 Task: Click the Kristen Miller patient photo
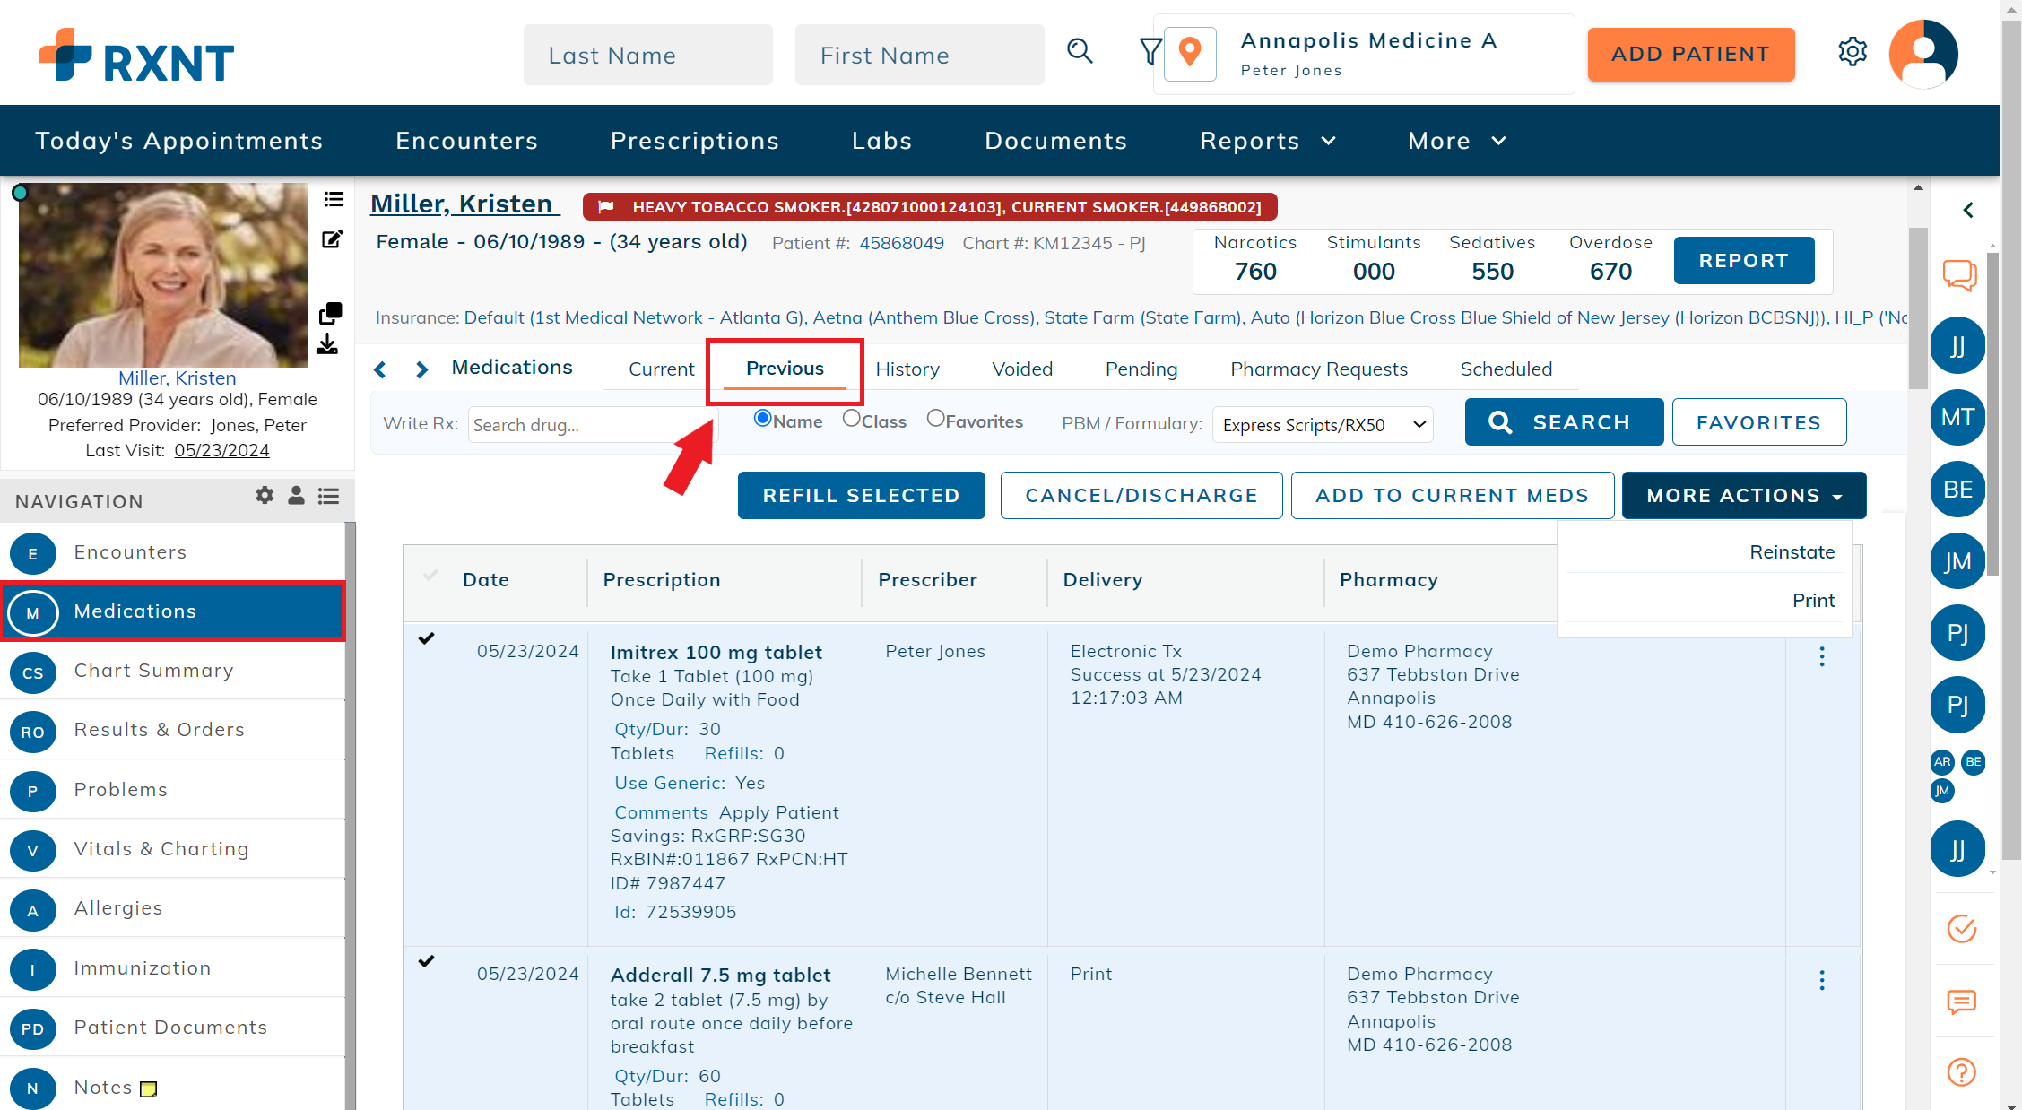[x=163, y=275]
